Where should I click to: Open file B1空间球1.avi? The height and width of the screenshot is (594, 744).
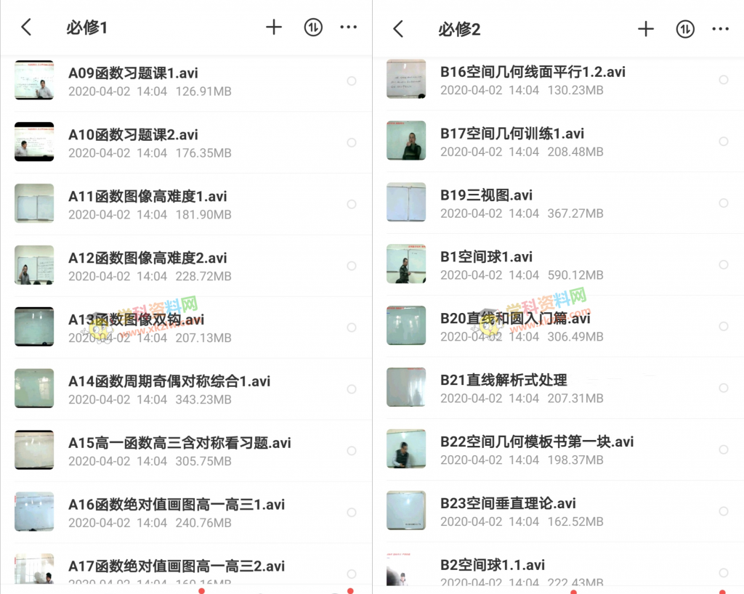(x=558, y=264)
